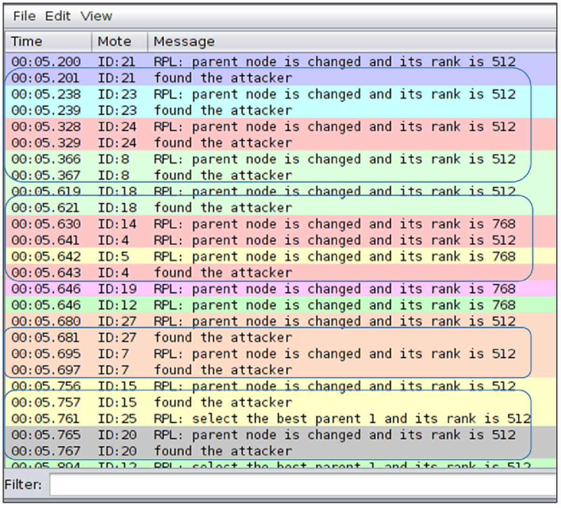Select the ID:15 rank 512 log line

280,386
